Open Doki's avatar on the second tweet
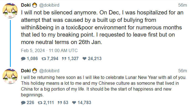 10,76
